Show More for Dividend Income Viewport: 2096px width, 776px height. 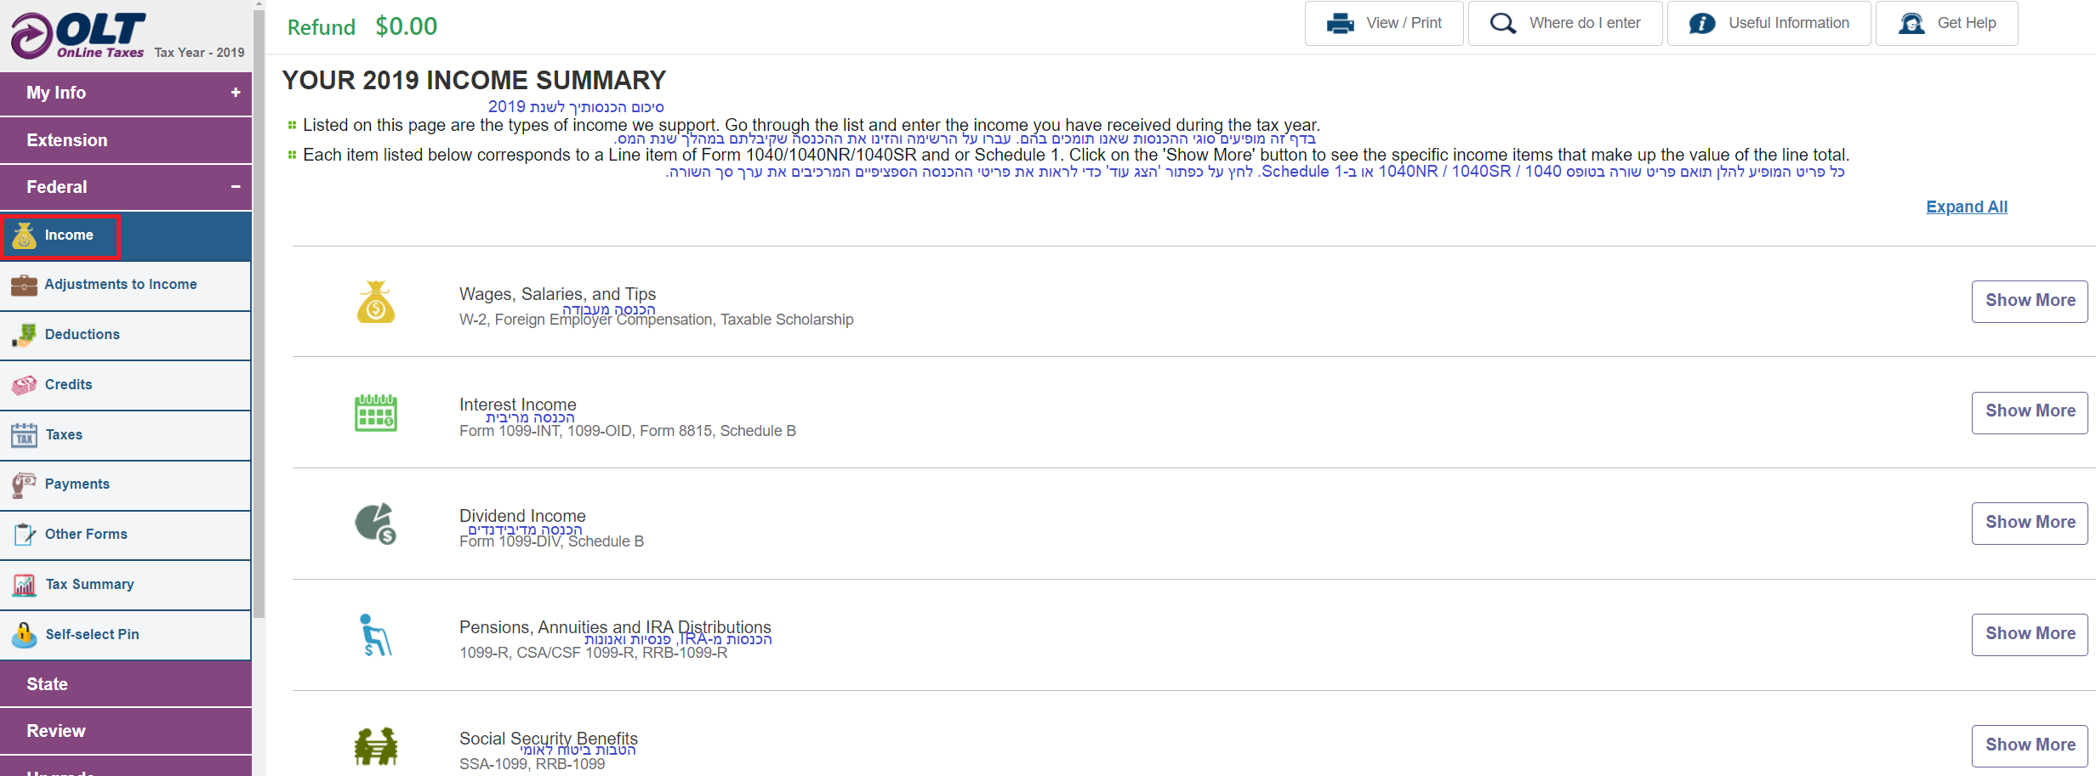click(x=2030, y=523)
